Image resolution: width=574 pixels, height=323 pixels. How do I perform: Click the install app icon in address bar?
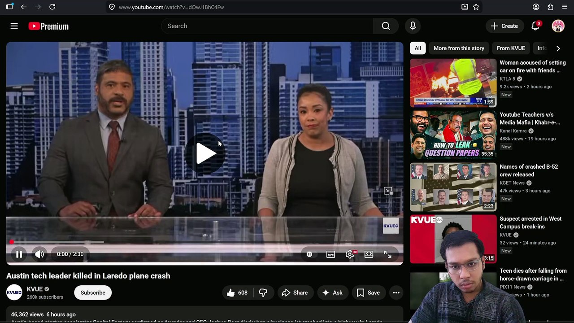tap(465, 7)
